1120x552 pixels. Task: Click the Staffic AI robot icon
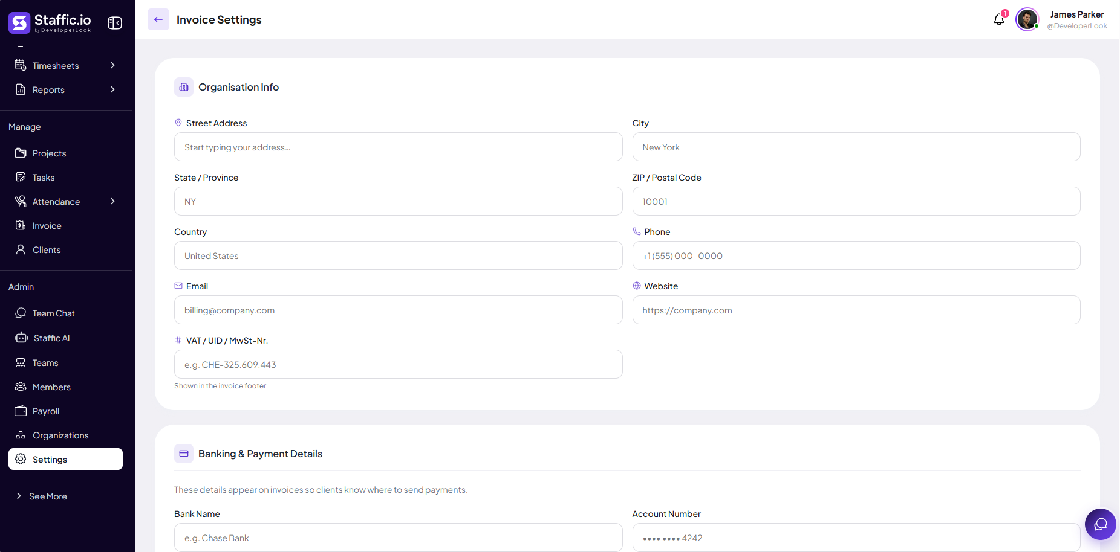[x=21, y=338]
